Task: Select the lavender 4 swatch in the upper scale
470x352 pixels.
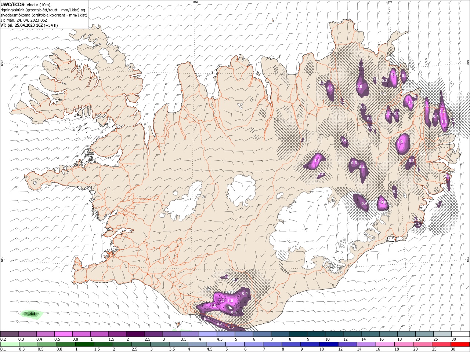Action: 207,334
